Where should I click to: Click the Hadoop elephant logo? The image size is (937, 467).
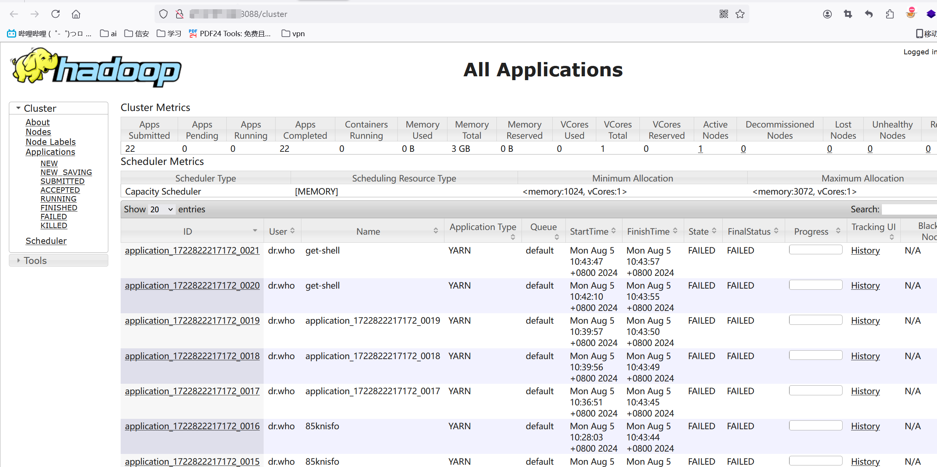point(96,67)
